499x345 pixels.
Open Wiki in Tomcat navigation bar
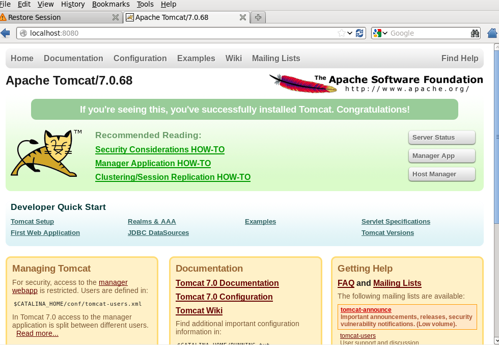[x=234, y=58]
